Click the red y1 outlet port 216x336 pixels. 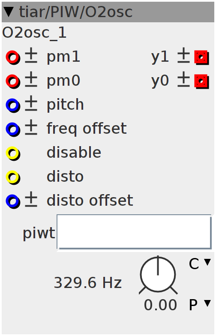(x=201, y=57)
